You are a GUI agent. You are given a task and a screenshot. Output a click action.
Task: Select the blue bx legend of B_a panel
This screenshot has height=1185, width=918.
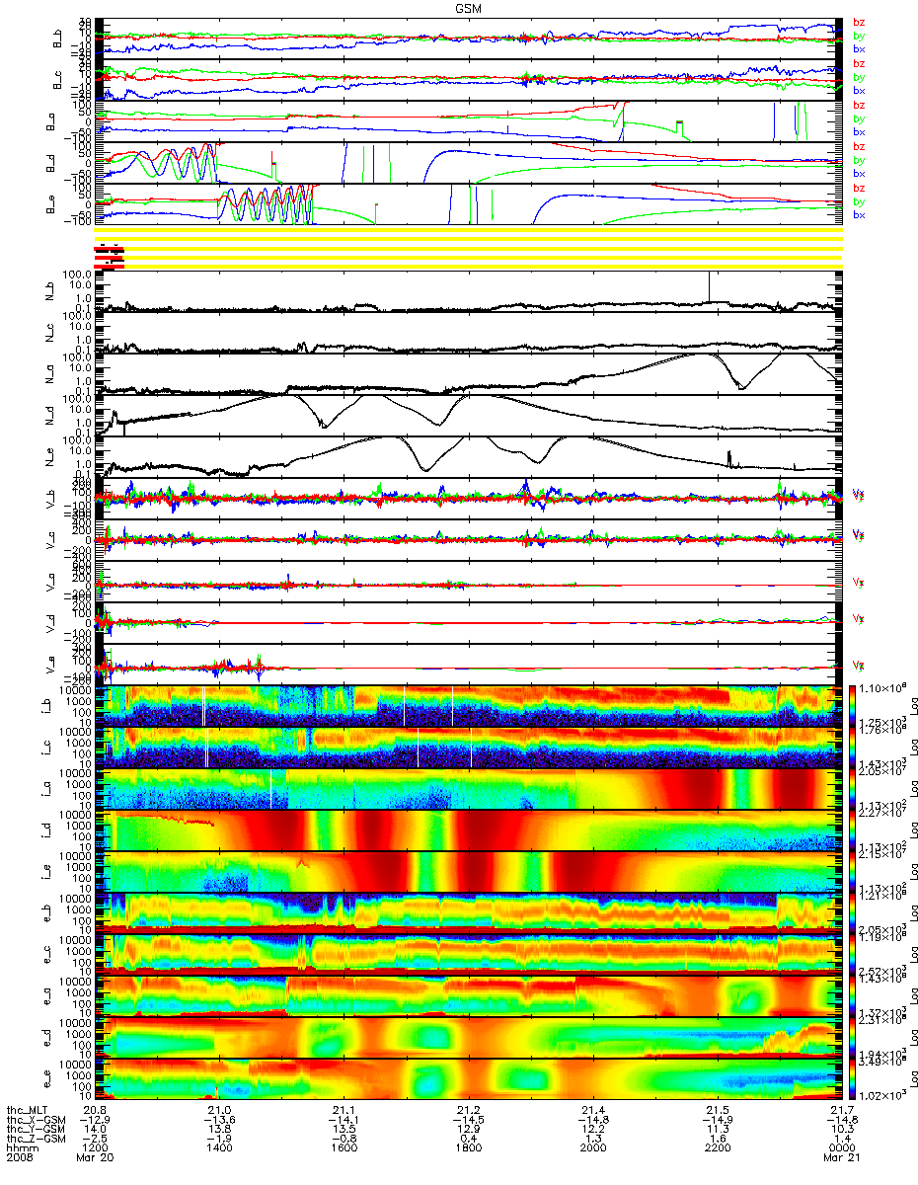click(859, 131)
